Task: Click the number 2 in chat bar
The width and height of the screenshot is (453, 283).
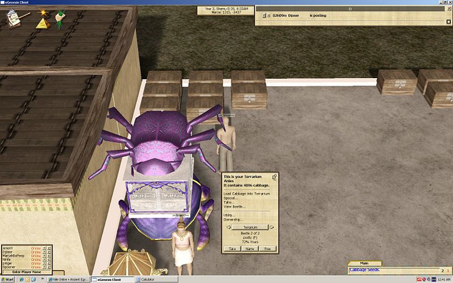Action: tap(443, 271)
